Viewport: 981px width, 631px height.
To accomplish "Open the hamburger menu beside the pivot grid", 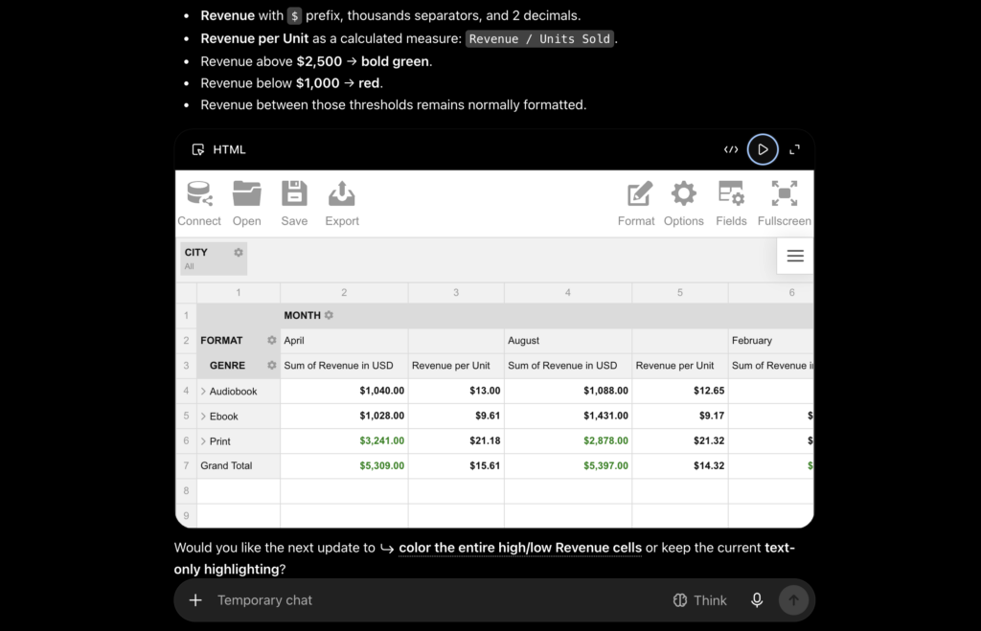I will (x=795, y=256).
